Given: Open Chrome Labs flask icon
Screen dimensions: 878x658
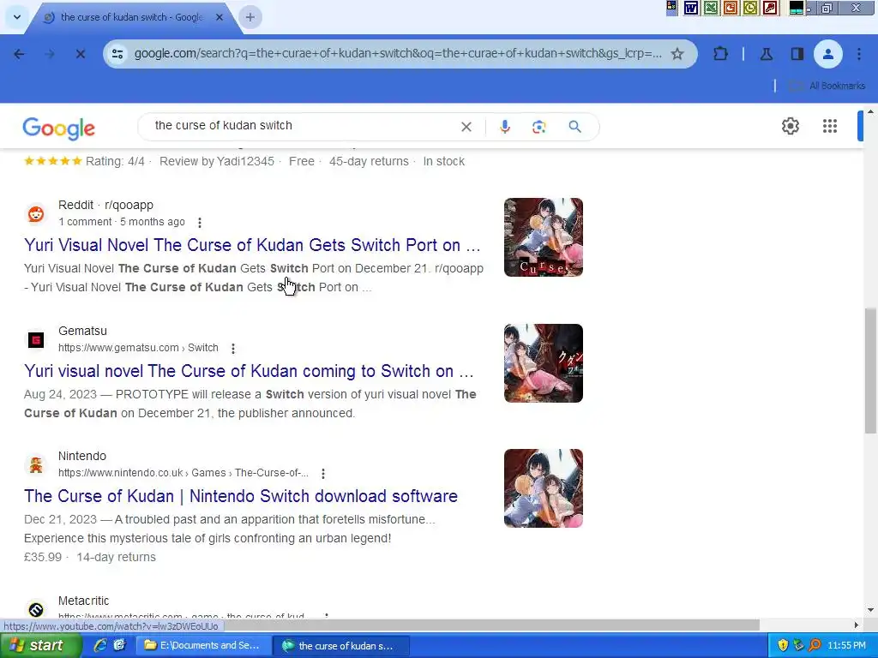Looking at the screenshot, I should (x=766, y=54).
